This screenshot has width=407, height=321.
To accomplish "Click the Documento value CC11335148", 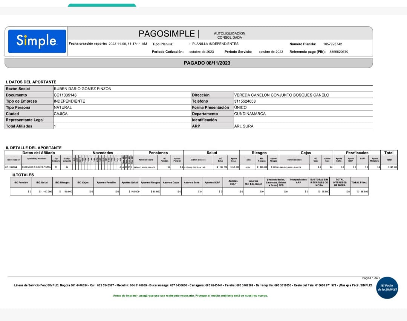I will coord(65,95).
